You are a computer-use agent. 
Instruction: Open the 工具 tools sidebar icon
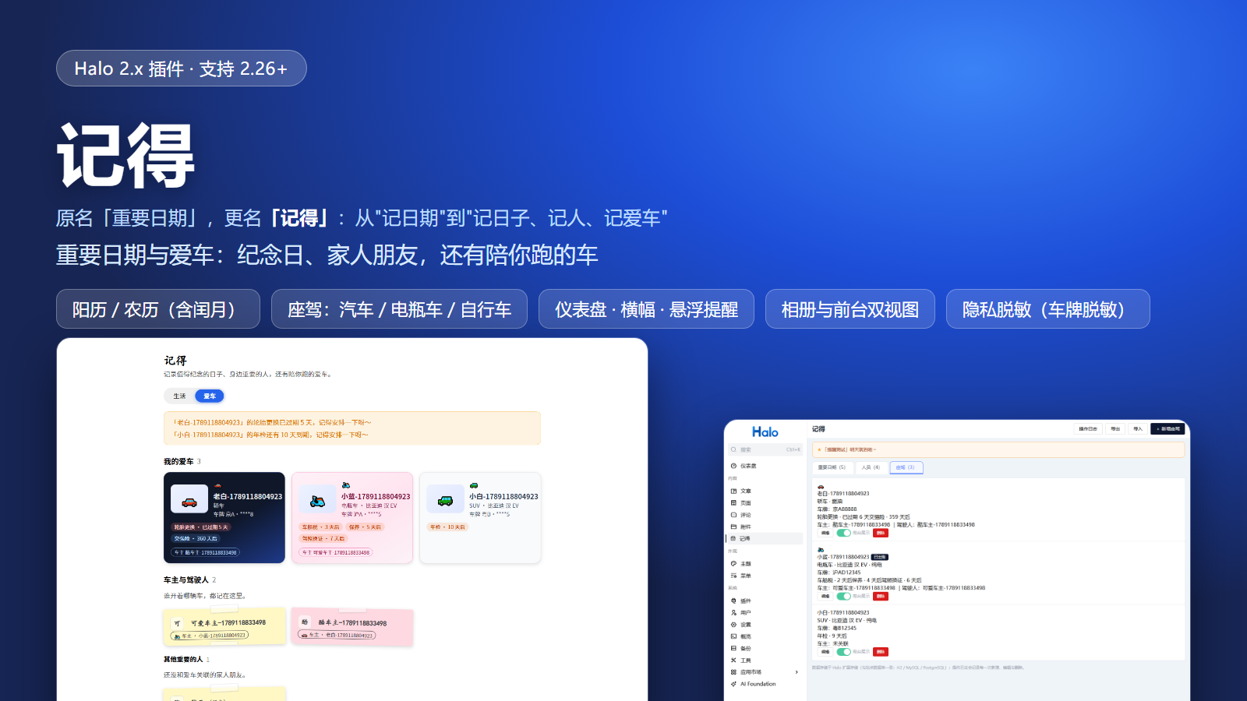tap(733, 660)
